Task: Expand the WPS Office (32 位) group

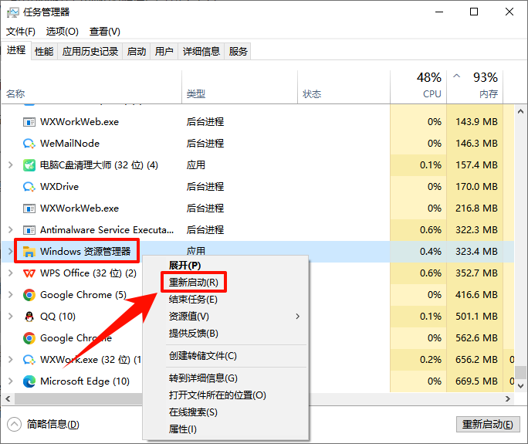Action: click(x=11, y=273)
